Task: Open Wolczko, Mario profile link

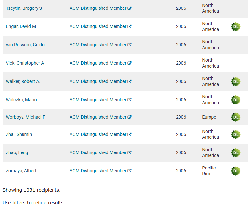Action: tap(21, 100)
